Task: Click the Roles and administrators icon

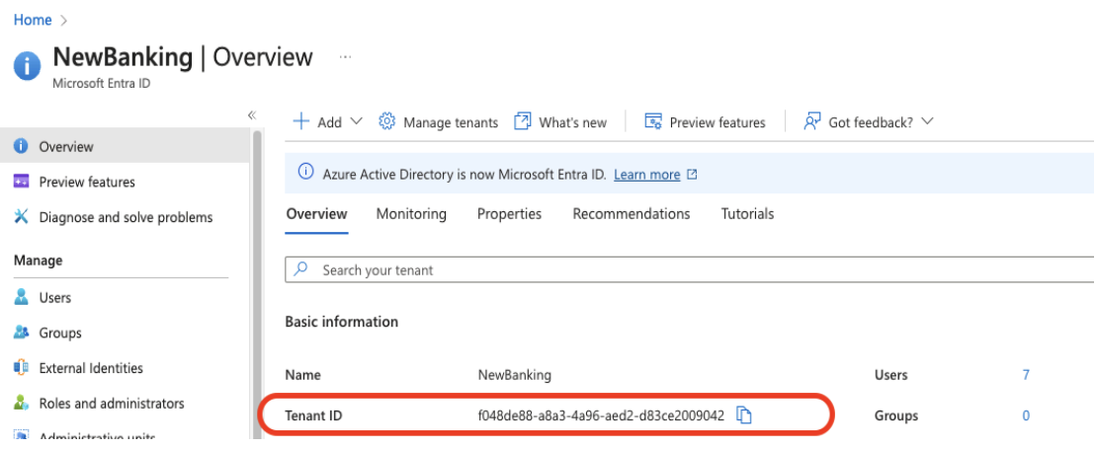Action: click(21, 404)
